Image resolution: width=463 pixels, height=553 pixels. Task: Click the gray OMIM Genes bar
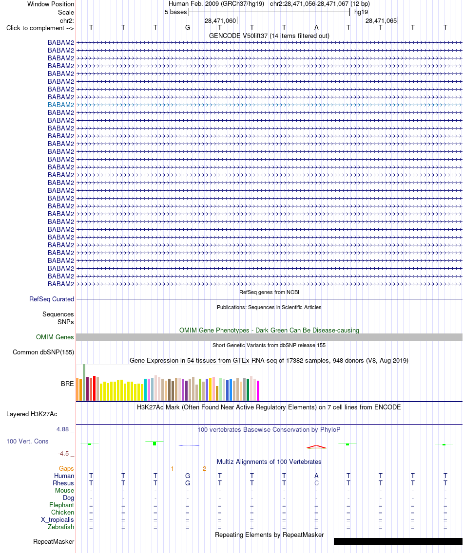point(269,337)
